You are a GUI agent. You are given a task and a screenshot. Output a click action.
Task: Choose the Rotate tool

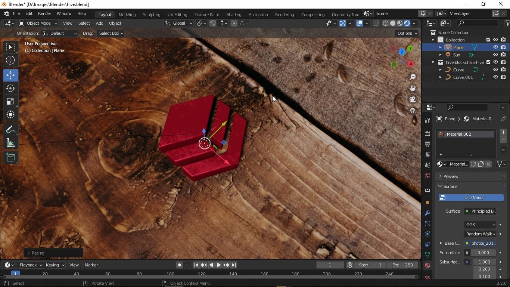(x=10, y=88)
